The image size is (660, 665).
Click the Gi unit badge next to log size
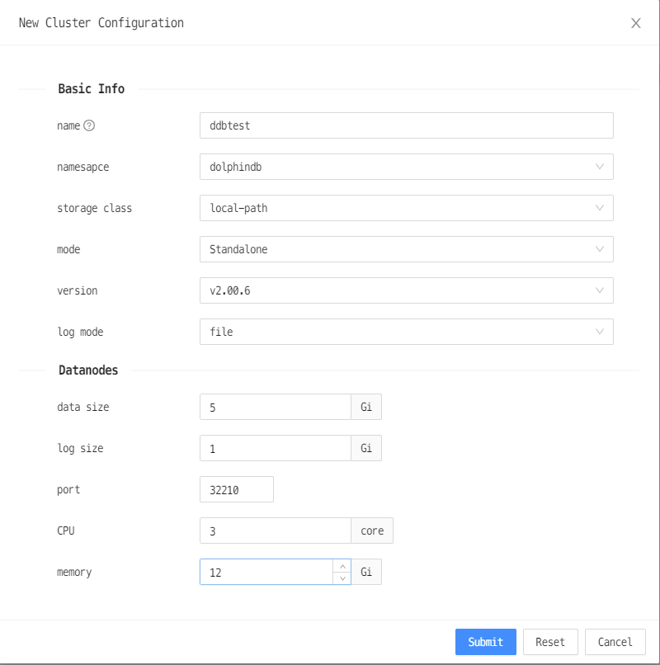[366, 448]
